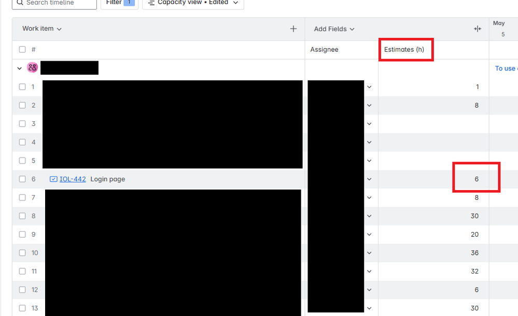Tick the checkbox for row 3
This screenshot has width=518, height=316.
[22, 124]
